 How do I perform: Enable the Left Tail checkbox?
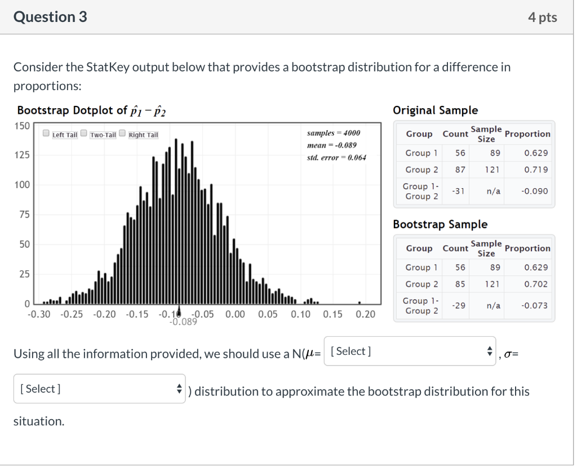click(x=46, y=134)
